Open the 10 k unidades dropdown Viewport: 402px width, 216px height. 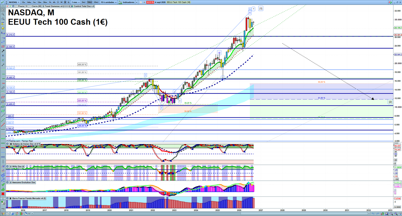point(109,2)
